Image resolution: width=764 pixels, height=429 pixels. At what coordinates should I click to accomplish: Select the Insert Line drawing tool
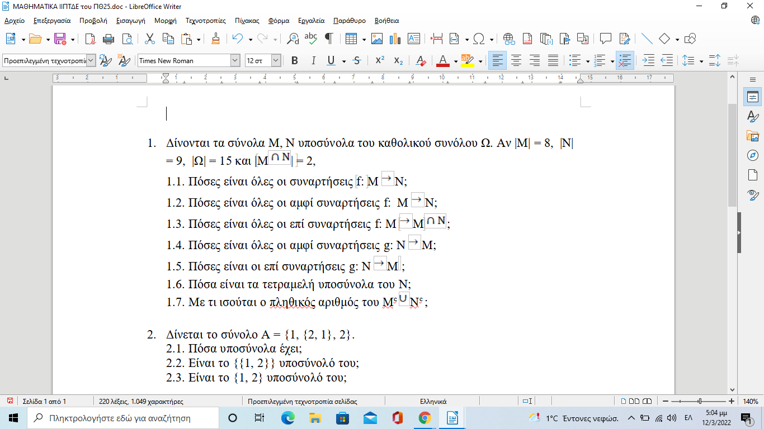click(647, 39)
